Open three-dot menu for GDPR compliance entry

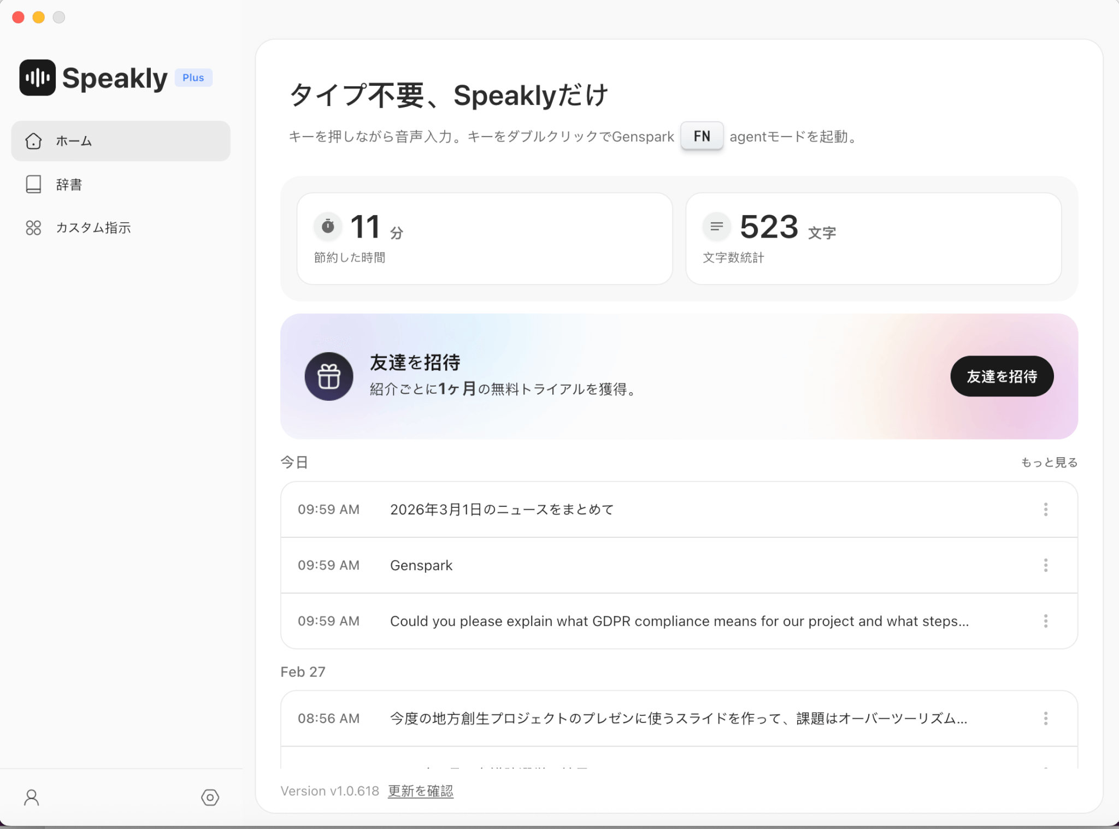coord(1045,621)
